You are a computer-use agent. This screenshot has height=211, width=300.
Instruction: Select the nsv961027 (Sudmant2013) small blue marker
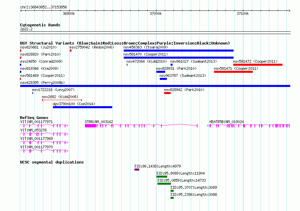172,65
